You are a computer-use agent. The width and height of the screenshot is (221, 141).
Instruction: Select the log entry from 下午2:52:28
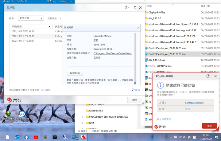(36, 36)
